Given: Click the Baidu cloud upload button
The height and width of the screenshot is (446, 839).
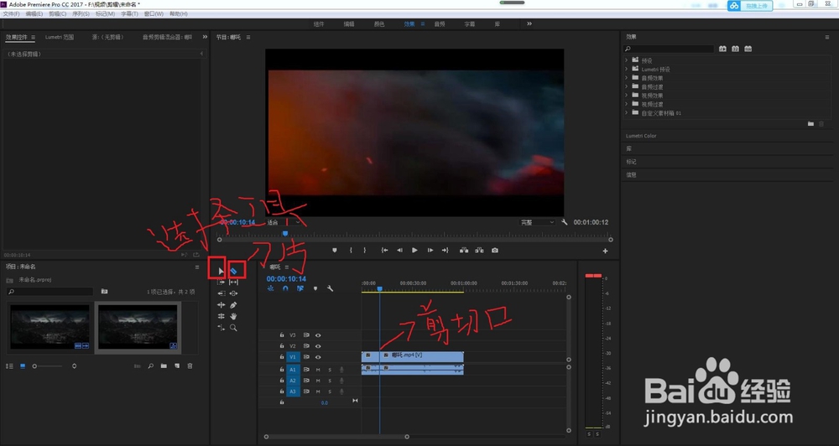Looking at the screenshot, I should [749, 5].
